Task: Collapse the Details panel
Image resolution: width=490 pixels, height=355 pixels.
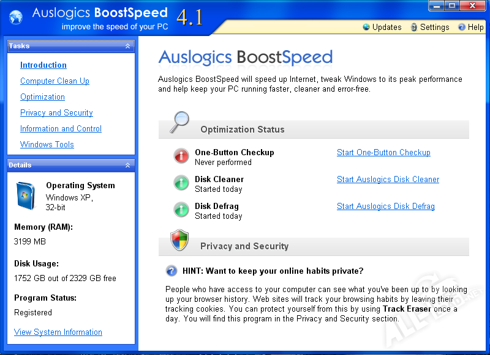Action: 127,166
